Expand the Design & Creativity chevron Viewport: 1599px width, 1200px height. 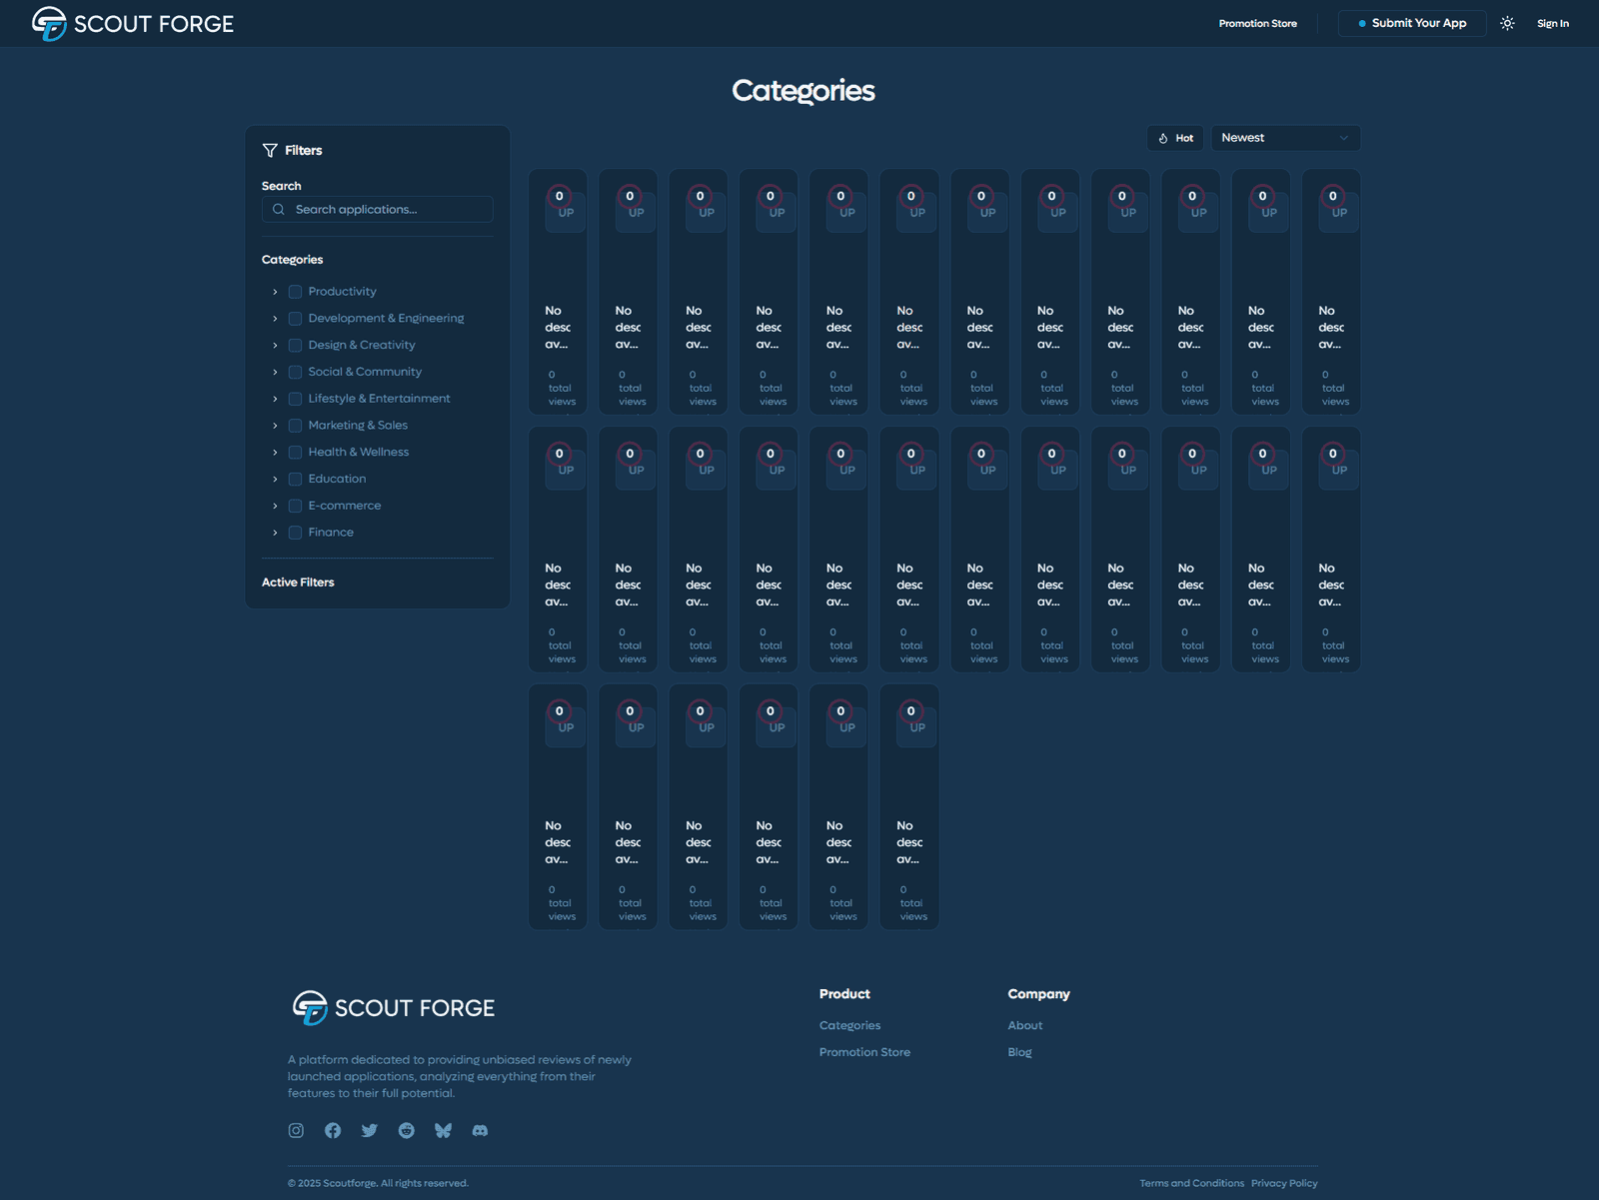pyautogui.click(x=275, y=346)
